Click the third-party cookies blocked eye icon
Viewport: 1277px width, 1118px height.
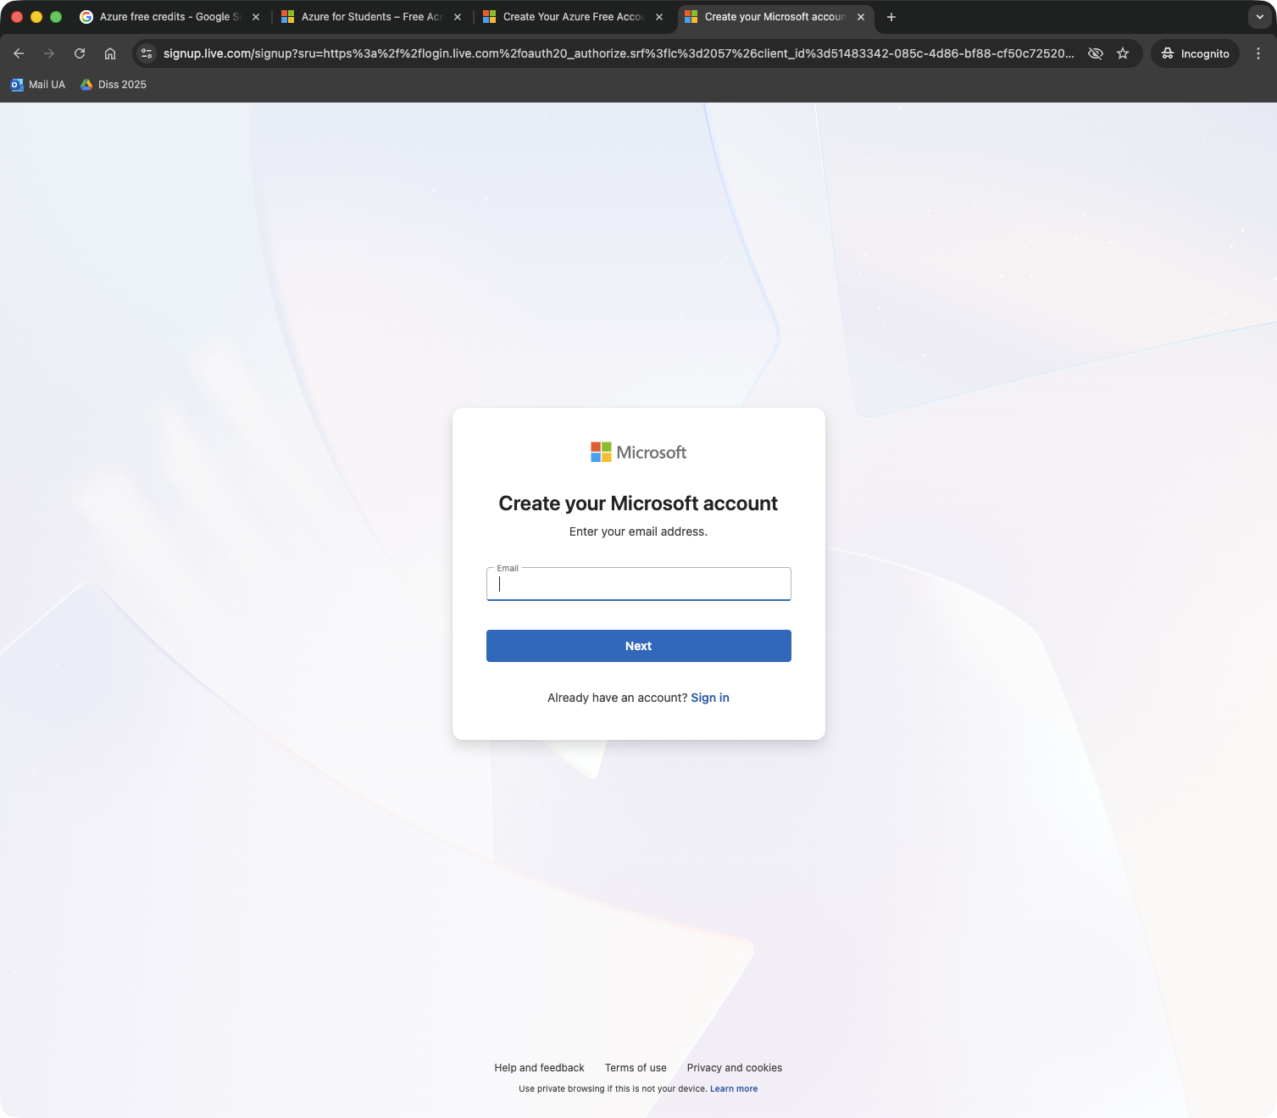(x=1096, y=53)
